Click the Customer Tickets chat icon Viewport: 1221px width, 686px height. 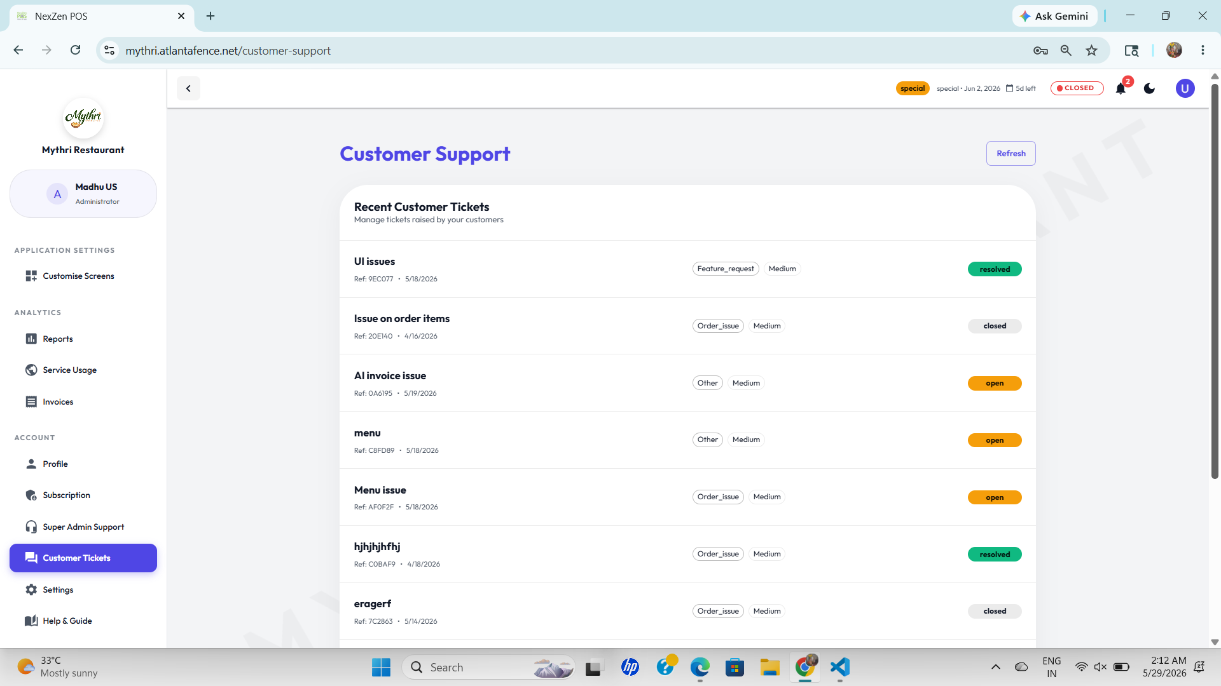click(x=31, y=558)
